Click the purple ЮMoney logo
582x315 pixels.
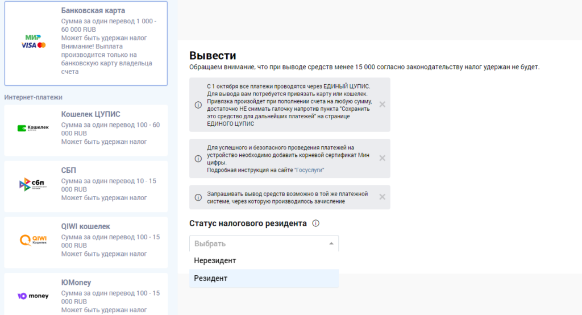point(33,296)
